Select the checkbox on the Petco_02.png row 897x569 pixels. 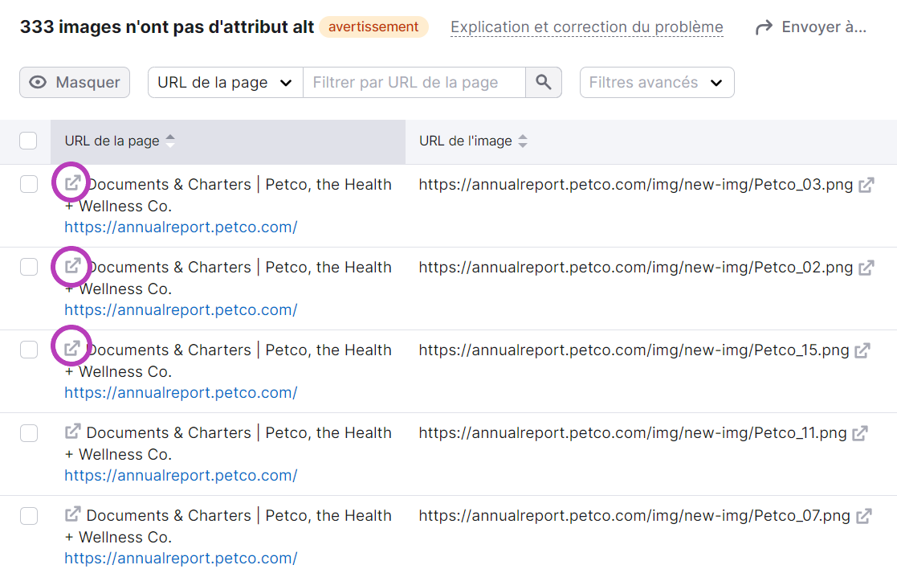click(28, 267)
